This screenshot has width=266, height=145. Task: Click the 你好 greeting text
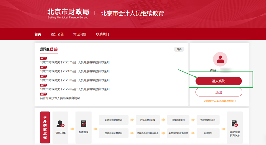[214, 70]
